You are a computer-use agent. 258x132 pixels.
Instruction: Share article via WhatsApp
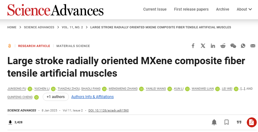point(243,46)
